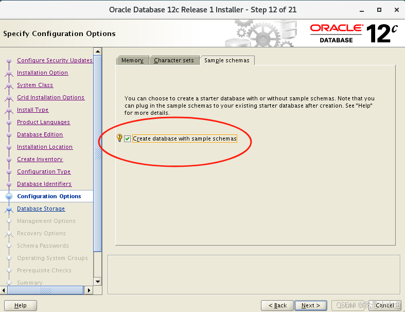Open the Create Inventory step
The height and width of the screenshot is (312, 405).
pos(40,159)
